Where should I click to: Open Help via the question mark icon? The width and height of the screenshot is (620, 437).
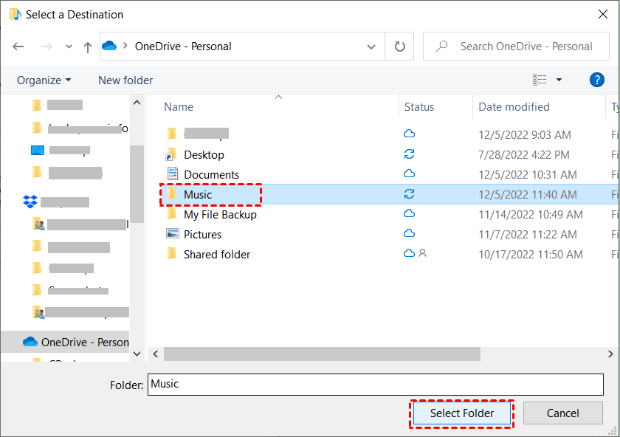597,80
